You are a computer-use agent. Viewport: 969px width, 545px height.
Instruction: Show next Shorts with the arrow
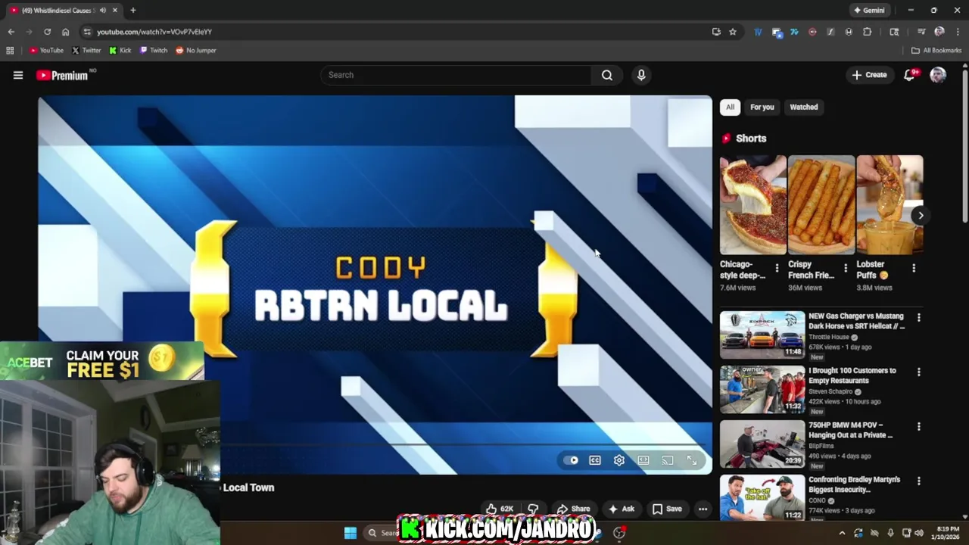click(921, 216)
